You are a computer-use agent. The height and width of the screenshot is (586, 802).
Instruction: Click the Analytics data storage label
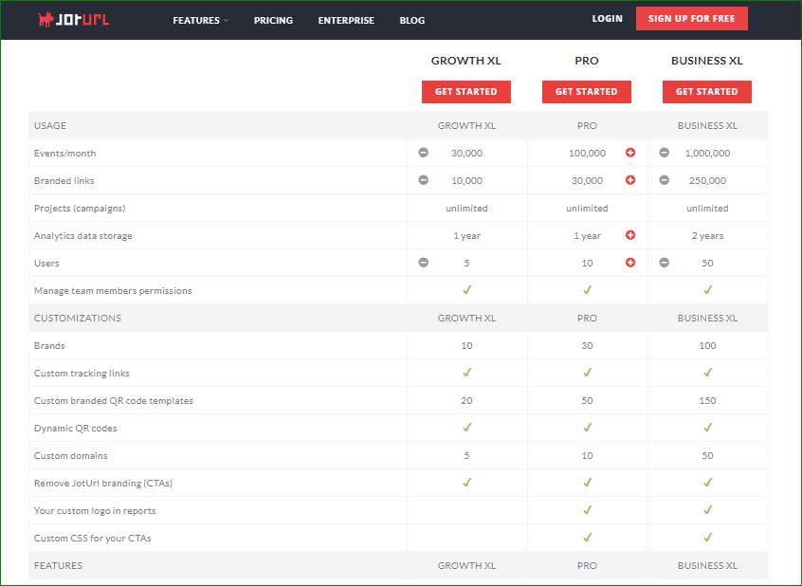(82, 236)
